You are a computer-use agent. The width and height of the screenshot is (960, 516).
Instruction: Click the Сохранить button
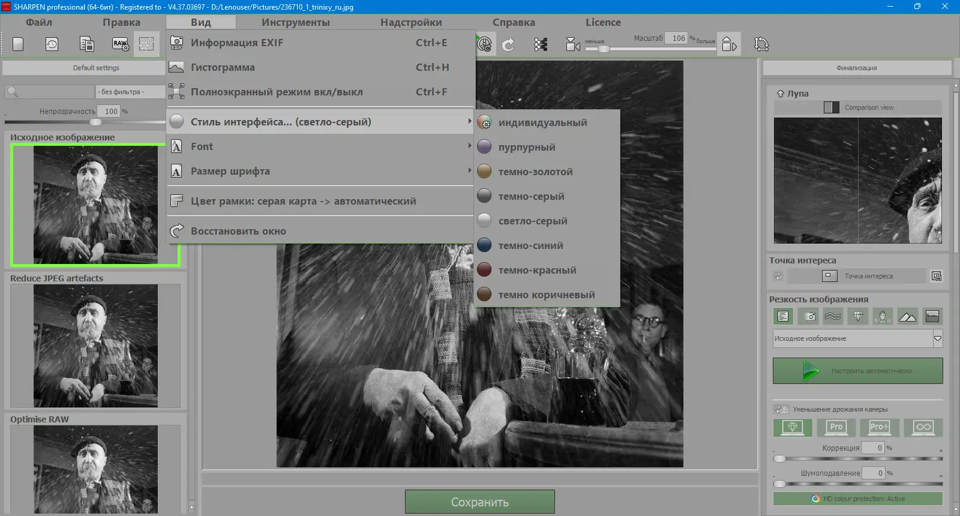click(x=480, y=502)
